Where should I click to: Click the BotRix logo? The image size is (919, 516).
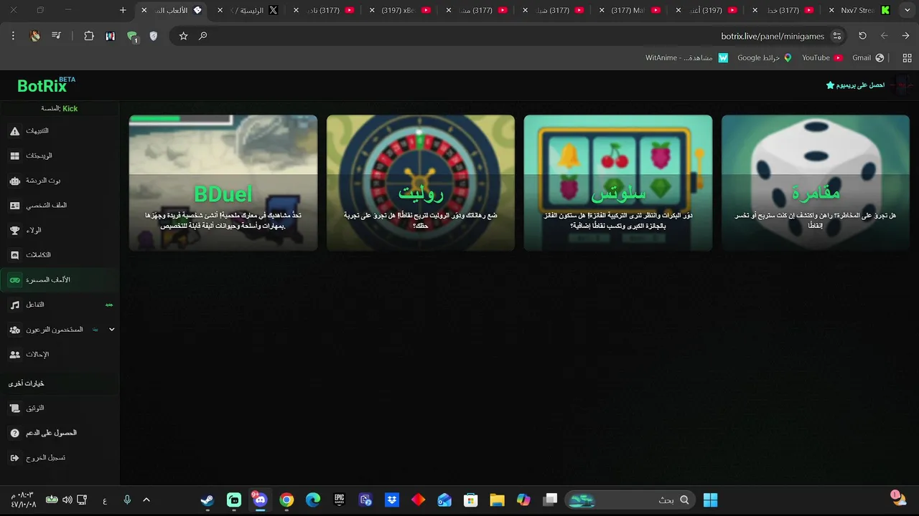click(x=47, y=85)
